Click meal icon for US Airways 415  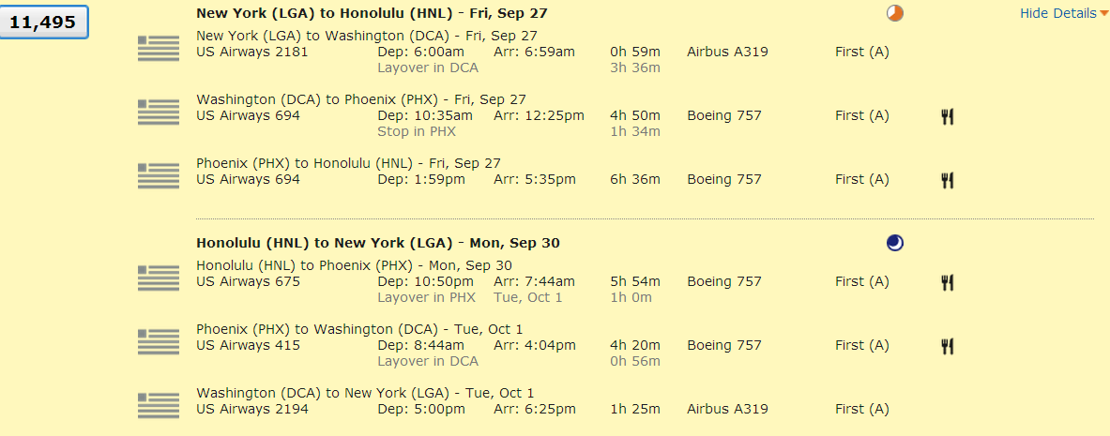click(x=948, y=346)
